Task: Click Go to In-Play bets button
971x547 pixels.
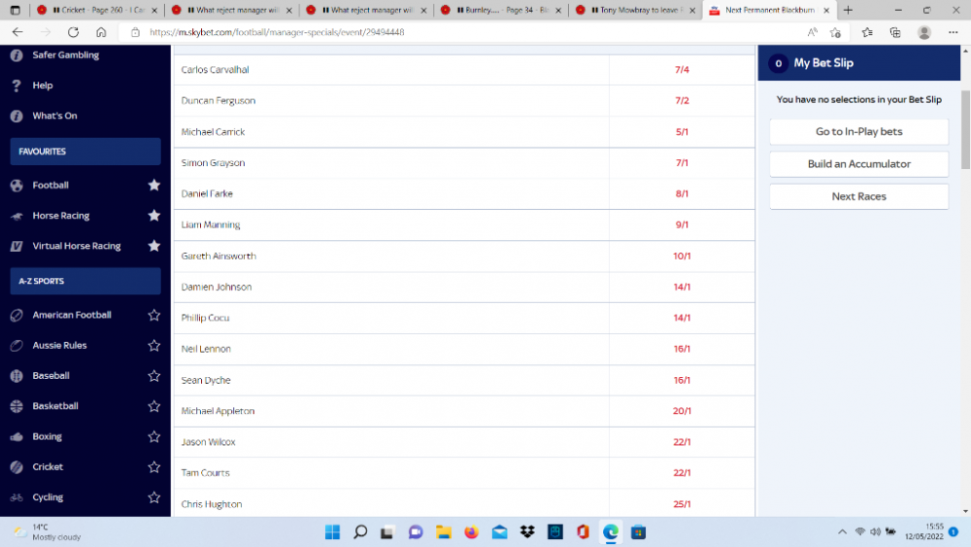Action: (x=859, y=131)
